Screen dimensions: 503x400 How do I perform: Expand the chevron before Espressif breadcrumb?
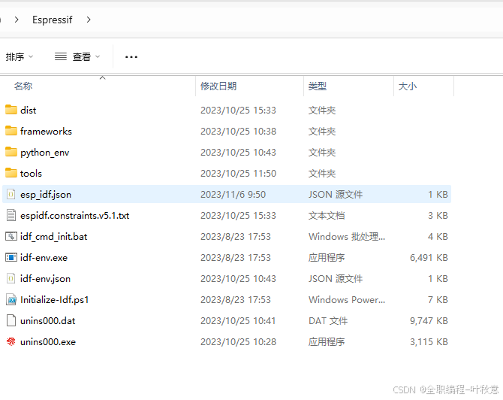point(17,20)
